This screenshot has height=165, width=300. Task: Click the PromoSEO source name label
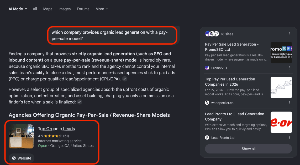click(219, 68)
